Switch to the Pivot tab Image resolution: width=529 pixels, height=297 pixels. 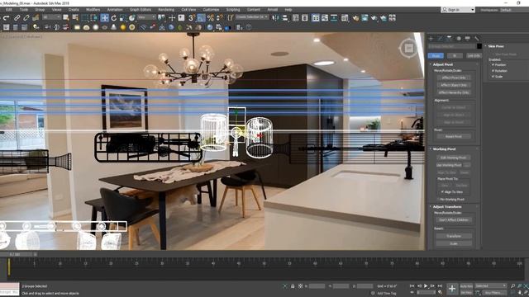[436, 55]
